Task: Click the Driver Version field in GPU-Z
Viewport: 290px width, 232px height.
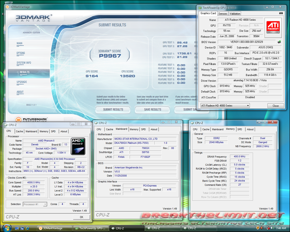Action: point(250,81)
